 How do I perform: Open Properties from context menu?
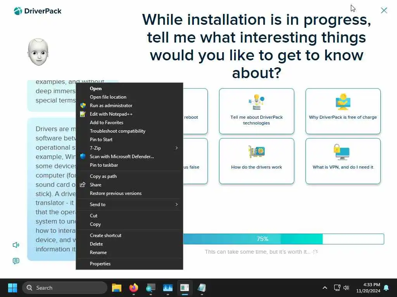(x=129, y=264)
